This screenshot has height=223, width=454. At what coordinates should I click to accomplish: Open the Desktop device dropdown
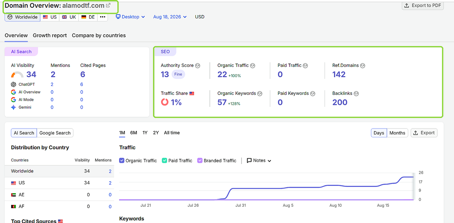coord(131,17)
